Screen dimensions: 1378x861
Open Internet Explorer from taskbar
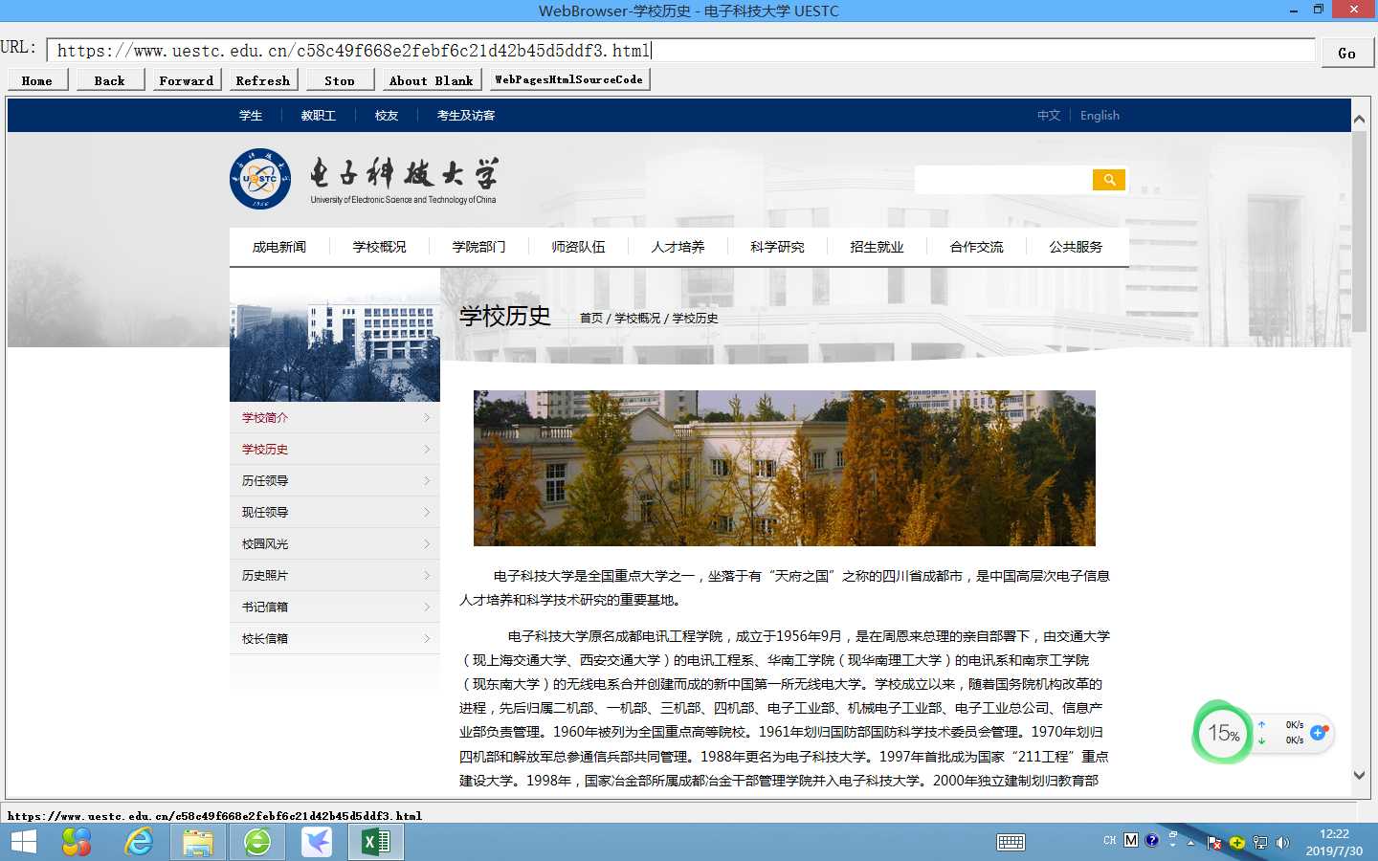point(139,842)
